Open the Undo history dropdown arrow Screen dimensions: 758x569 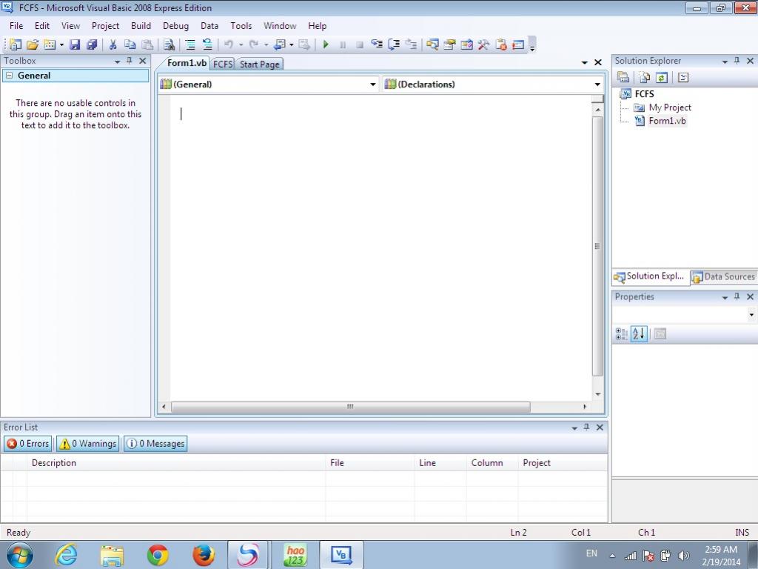tap(241, 45)
